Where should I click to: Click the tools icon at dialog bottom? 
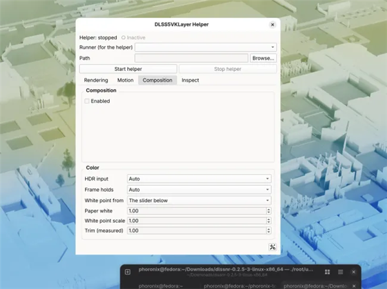point(272,247)
